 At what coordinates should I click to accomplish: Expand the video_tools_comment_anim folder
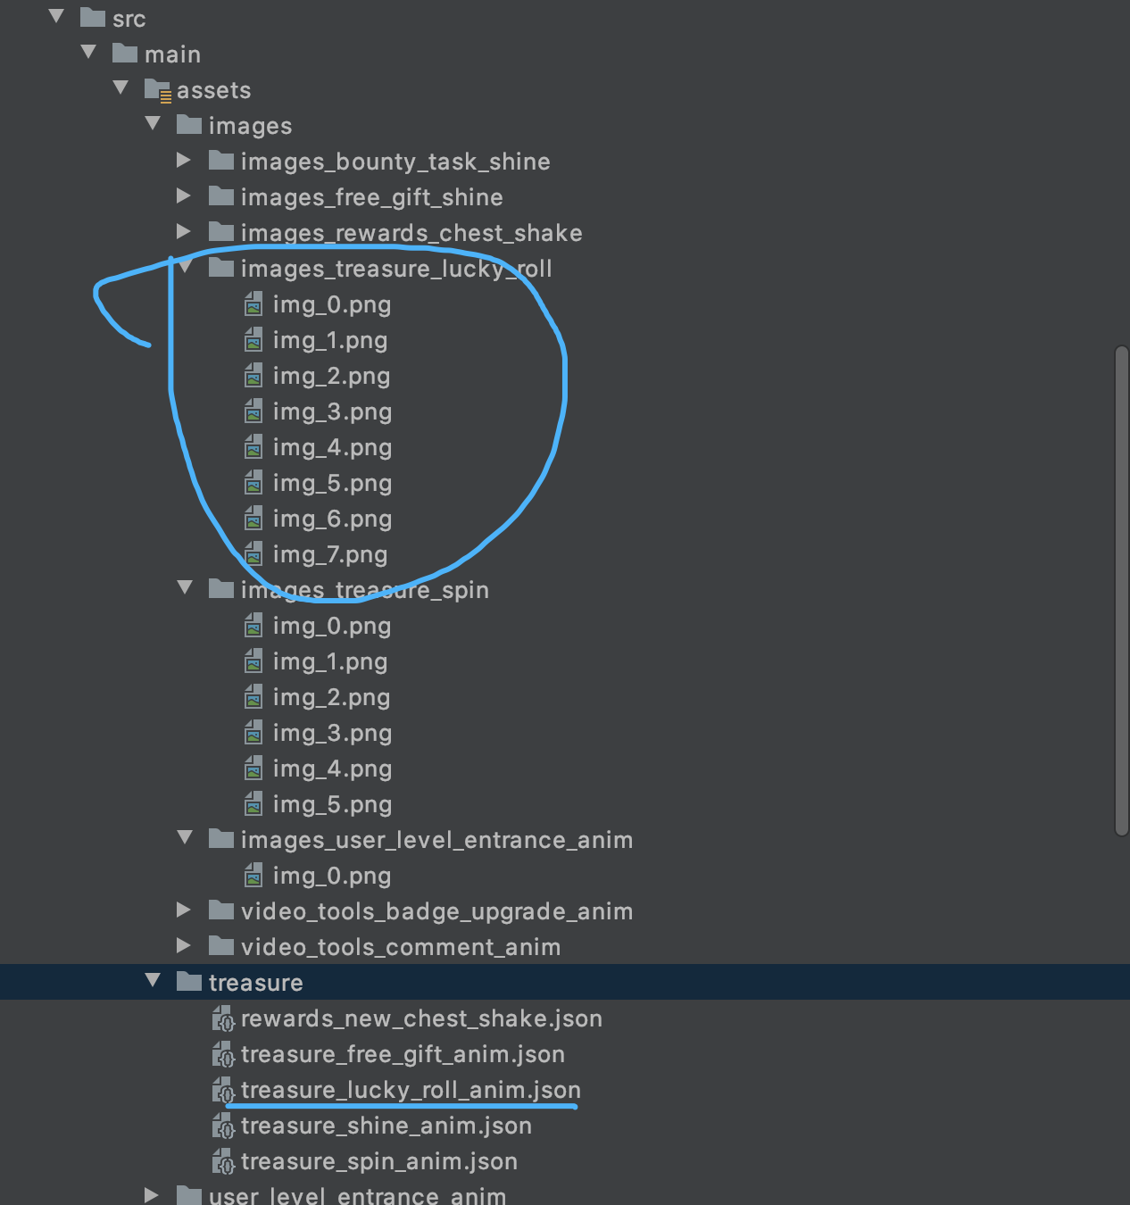(x=183, y=945)
